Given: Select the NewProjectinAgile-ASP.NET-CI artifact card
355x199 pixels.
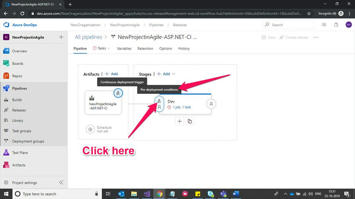Looking at the screenshot, I should click(x=103, y=103).
